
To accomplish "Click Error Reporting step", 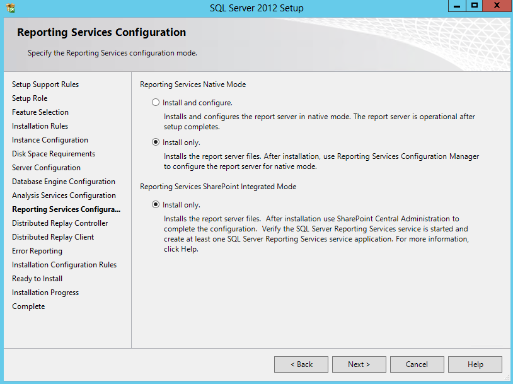I will 37,251.
